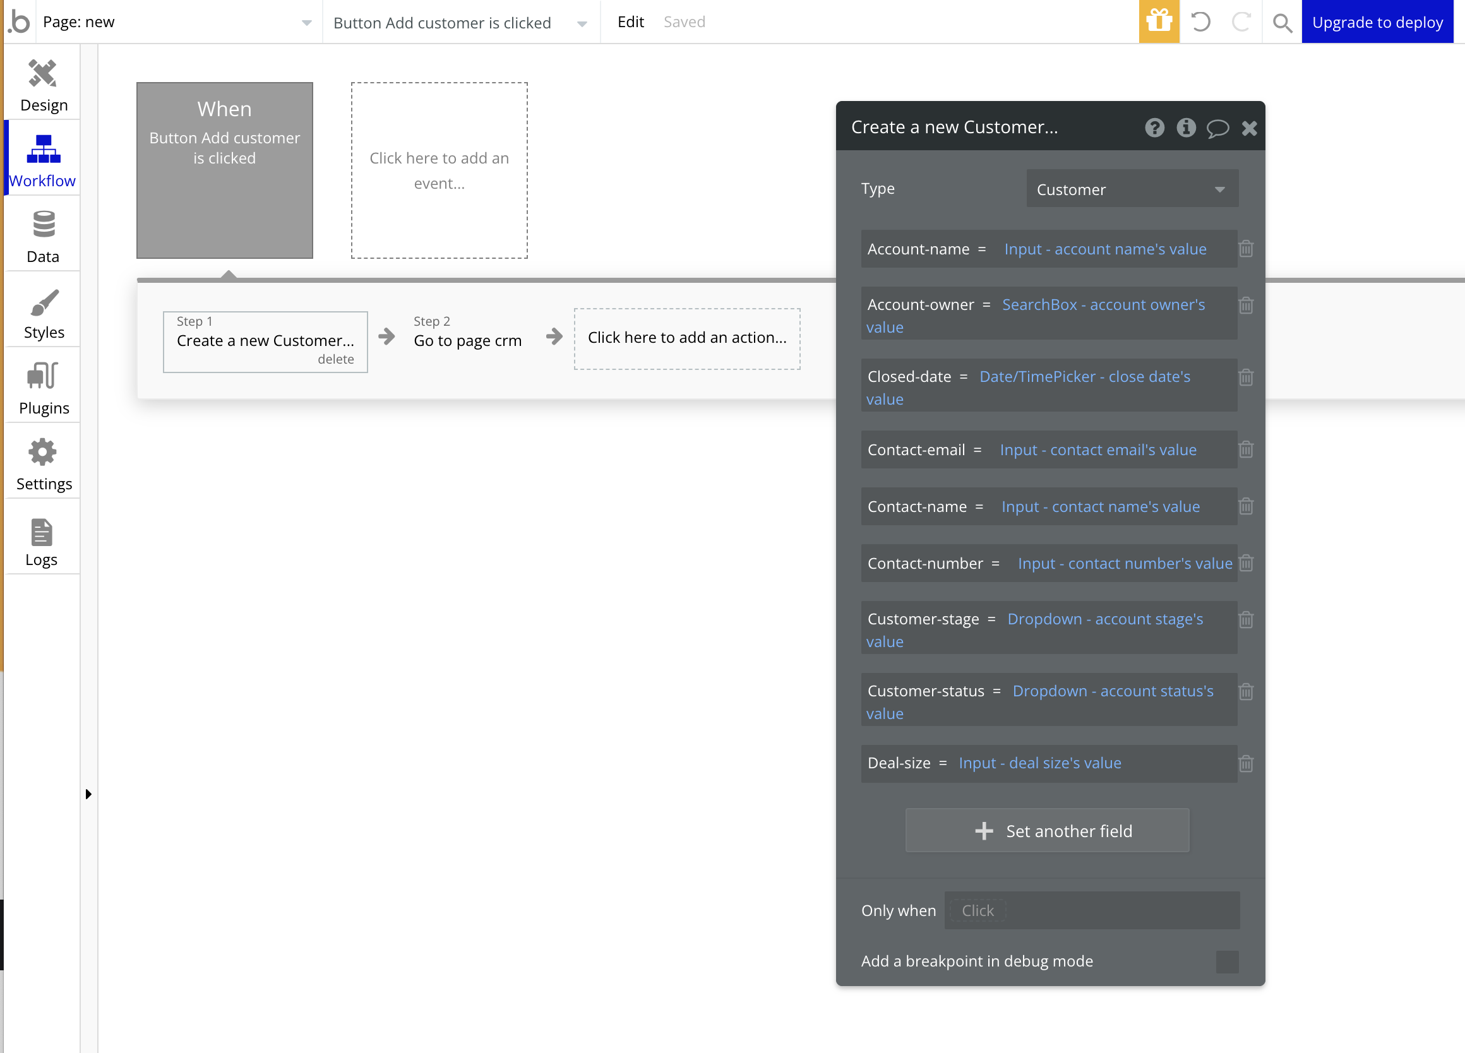
Task: Enable breakpoint in debug mode checkbox
Action: pyautogui.click(x=1227, y=961)
